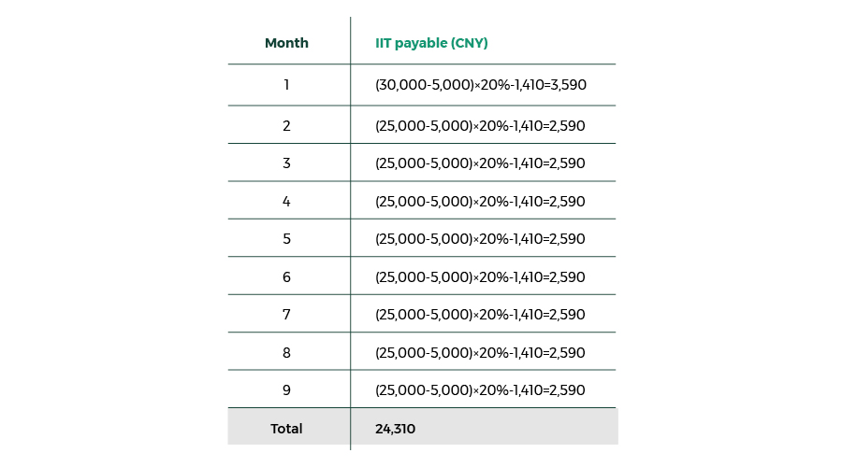
Task: Click the Month column header
Action: [x=286, y=43]
